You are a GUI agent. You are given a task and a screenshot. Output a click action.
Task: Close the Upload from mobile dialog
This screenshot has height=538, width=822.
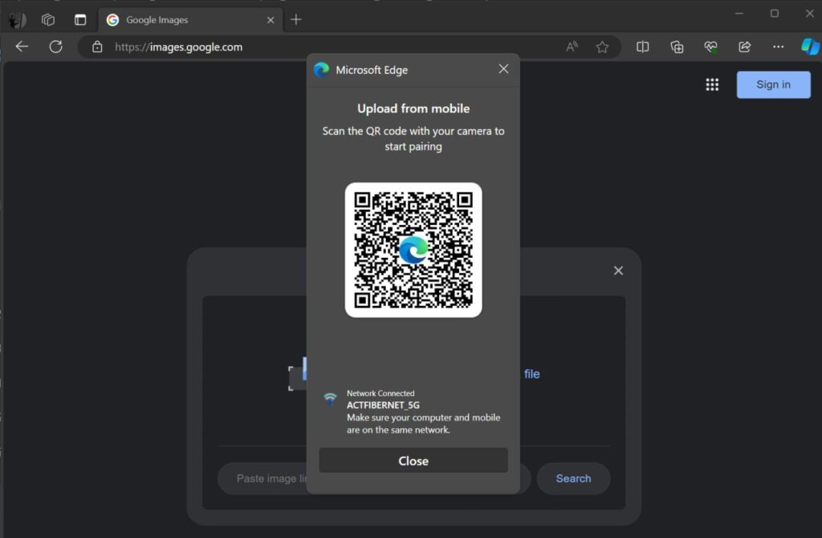[x=413, y=460]
